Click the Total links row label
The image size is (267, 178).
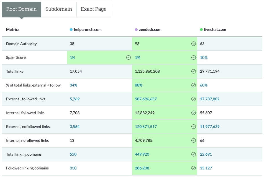tap(15, 71)
